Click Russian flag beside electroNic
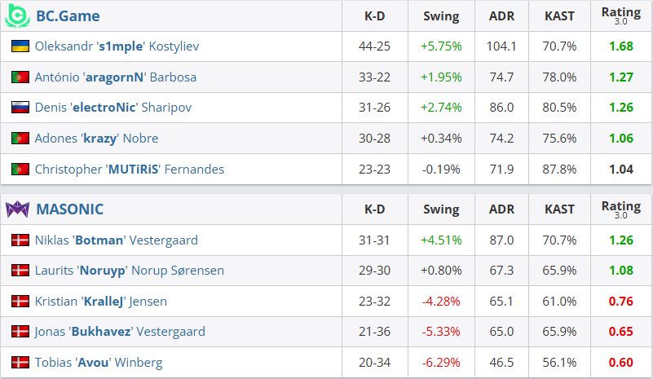Image resolution: width=653 pixels, height=379 pixels. click(20, 108)
